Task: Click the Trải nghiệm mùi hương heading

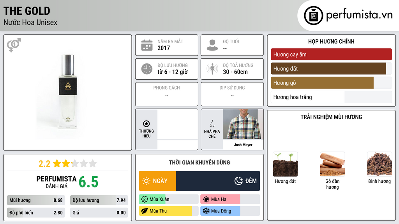Action: click(x=331, y=117)
